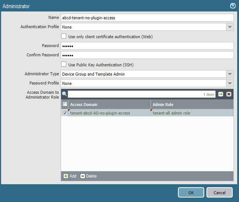The image size is (239, 202).
Task: Click into the Name text field
Action: click(x=147, y=18)
